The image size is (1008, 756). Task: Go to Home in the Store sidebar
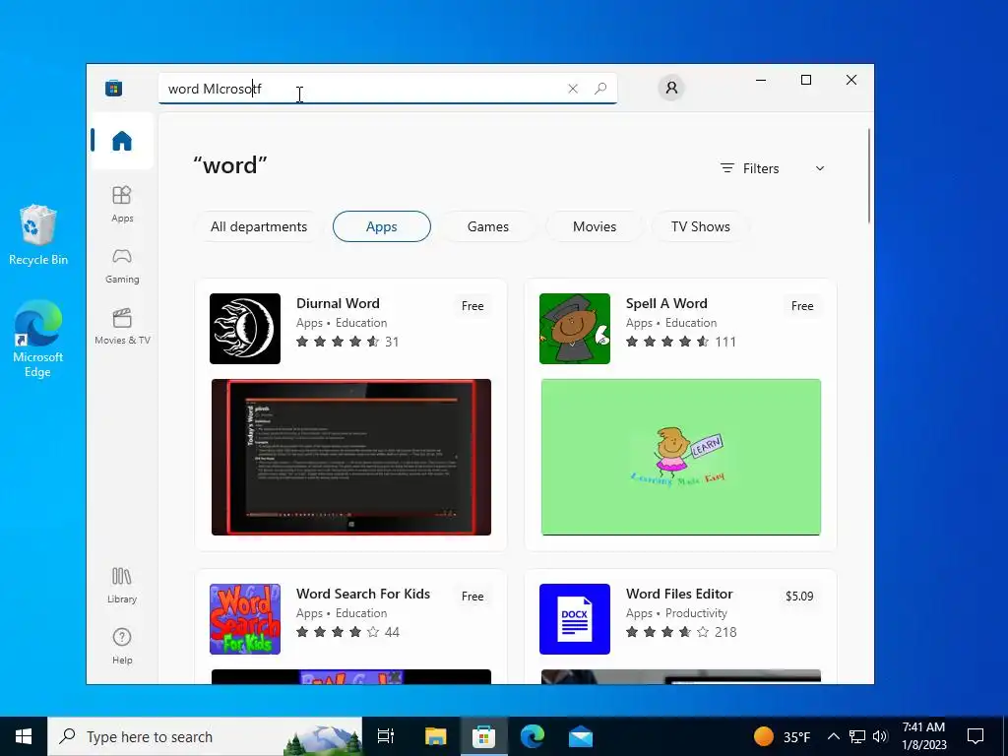(x=122, y=141)
